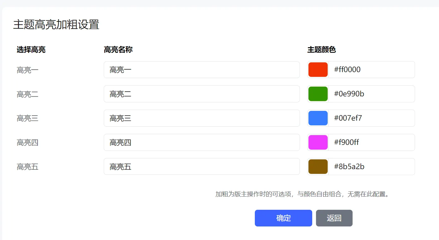
Task: Focus the 高亮名称 input containing 高亮五
Action: click(202, 167)
